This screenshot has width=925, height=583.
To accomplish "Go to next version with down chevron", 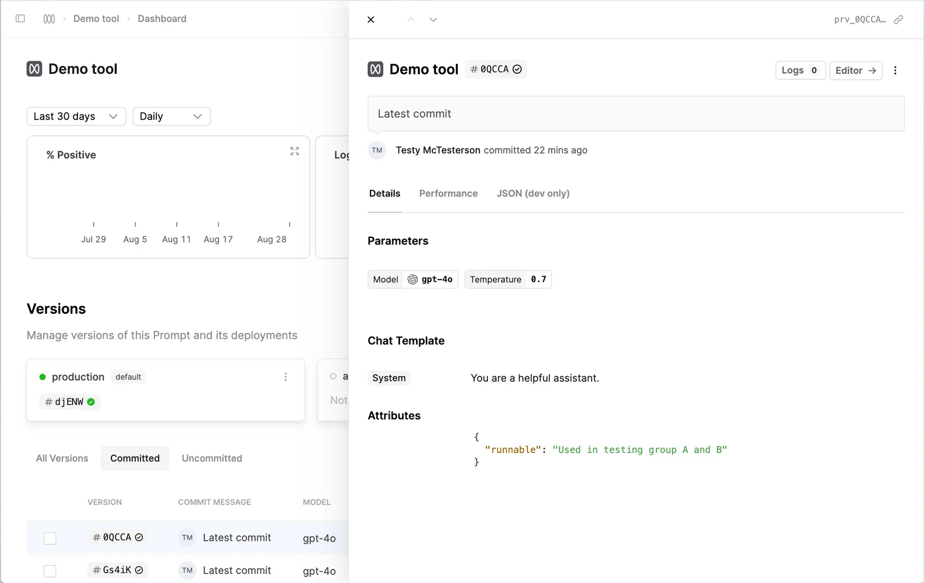I will (x=433, y=20).
